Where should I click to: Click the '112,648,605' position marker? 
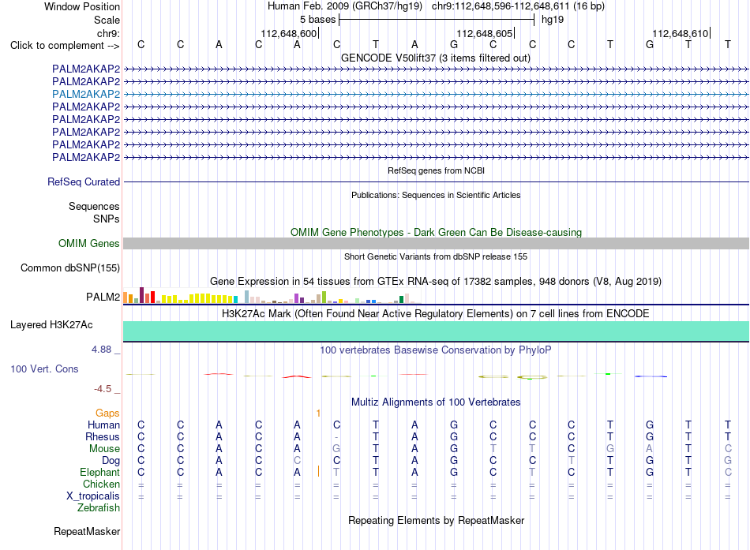pyautogui.click(x=485, y=33)
